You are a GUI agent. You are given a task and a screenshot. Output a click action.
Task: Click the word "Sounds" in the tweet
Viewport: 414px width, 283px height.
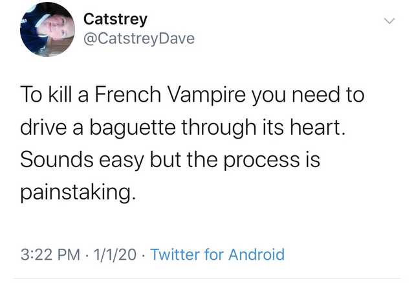57,159
